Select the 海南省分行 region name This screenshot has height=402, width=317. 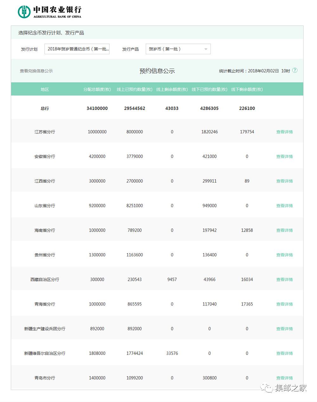tap(45, 230)
